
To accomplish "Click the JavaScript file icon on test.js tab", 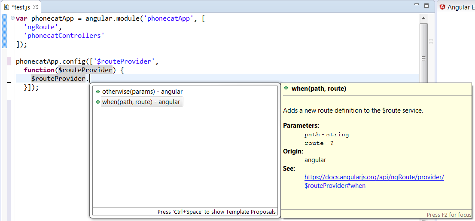I will coord(6,7).
